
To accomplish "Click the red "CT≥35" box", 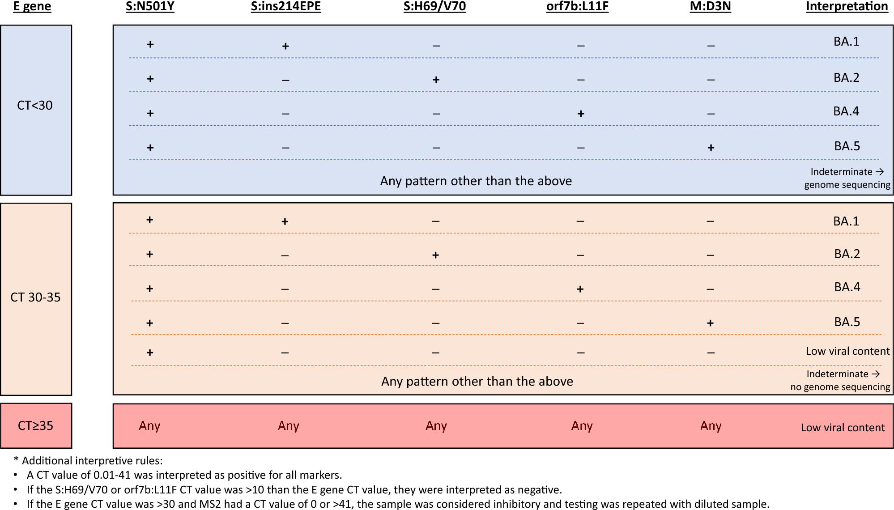I will click(x=36, y=425).
